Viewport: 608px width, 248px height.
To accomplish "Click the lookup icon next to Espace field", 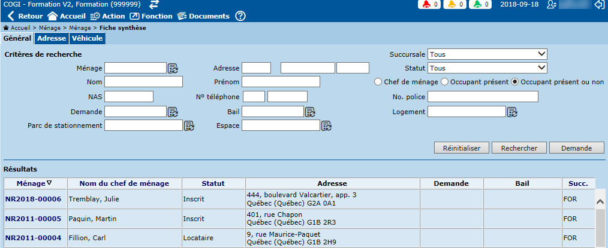I will point(327,125).
